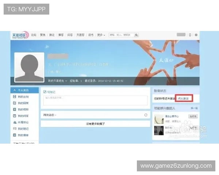The image size is (219, 175).
Task: Click the 点此激活 account activation link
Action: tap(183, 98)
